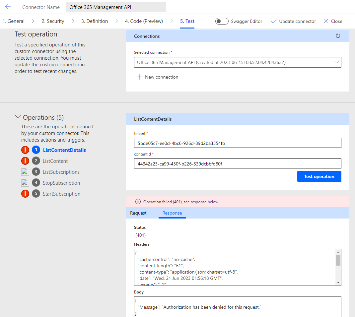Click the error badge next to ListContent
Image resolution: width=355 pixels, height=317 pixels.
25,161
